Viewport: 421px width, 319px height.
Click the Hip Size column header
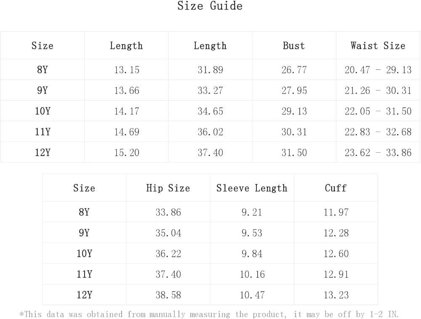point(168,188)
